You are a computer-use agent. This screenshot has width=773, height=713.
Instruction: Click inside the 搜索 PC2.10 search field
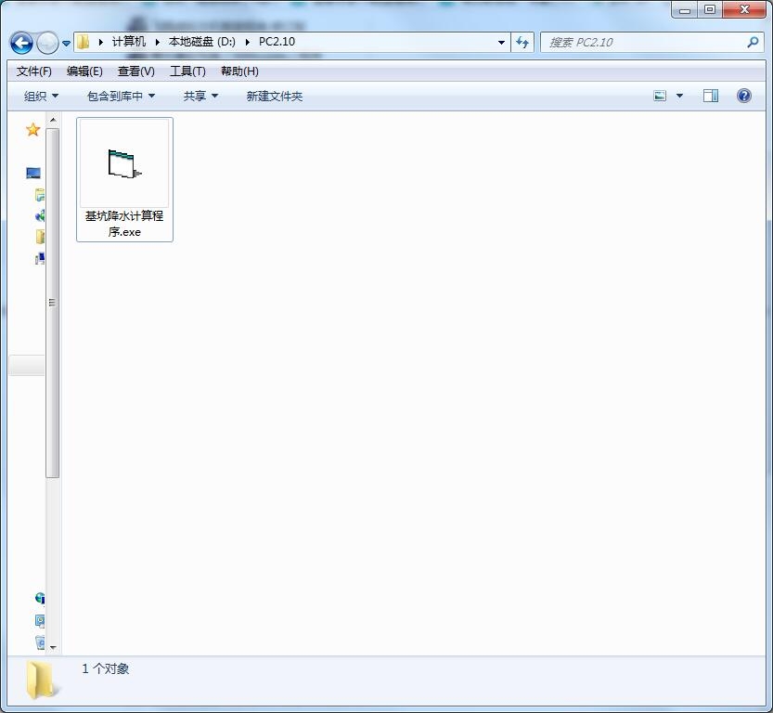pos(640,42)
